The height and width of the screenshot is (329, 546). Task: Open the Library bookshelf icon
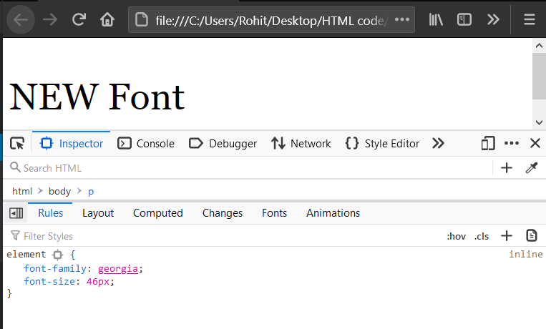(x=436, y=20)
